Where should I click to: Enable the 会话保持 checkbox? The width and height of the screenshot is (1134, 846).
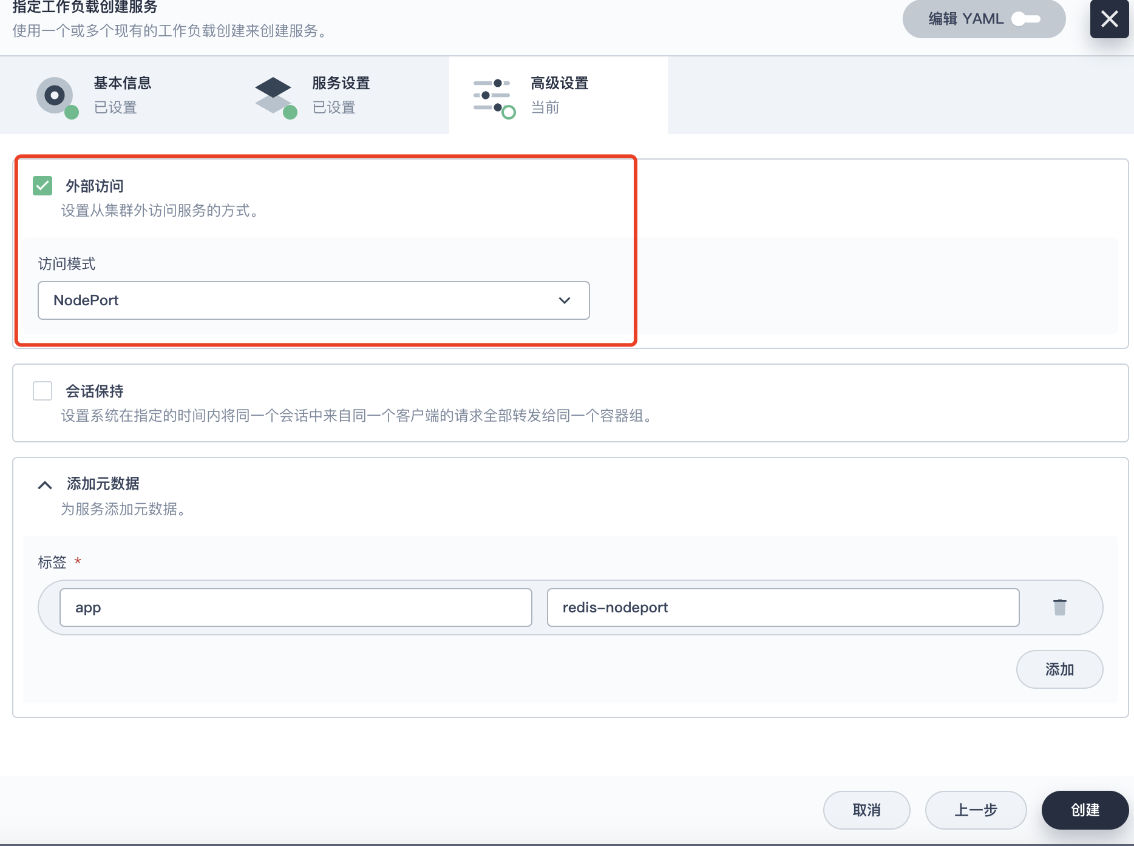point(42,391)
